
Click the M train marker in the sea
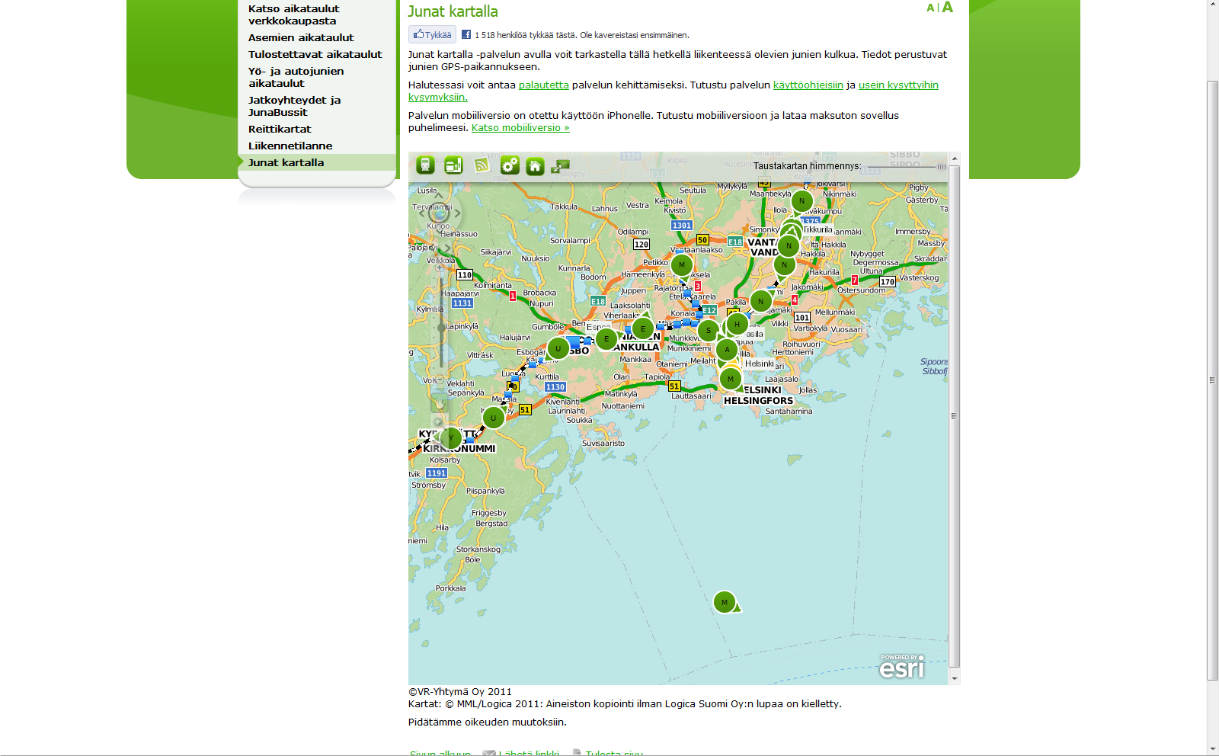click(x=725, y=602)
